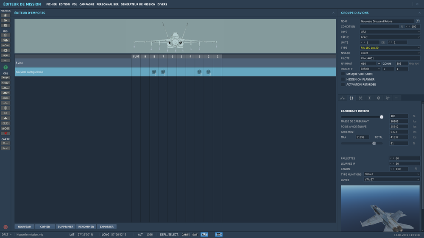The width and height of the screenshot is (424, 238).
Task: Open the INDICATIF dropdown showing Enfield
Action: [370, 69]
